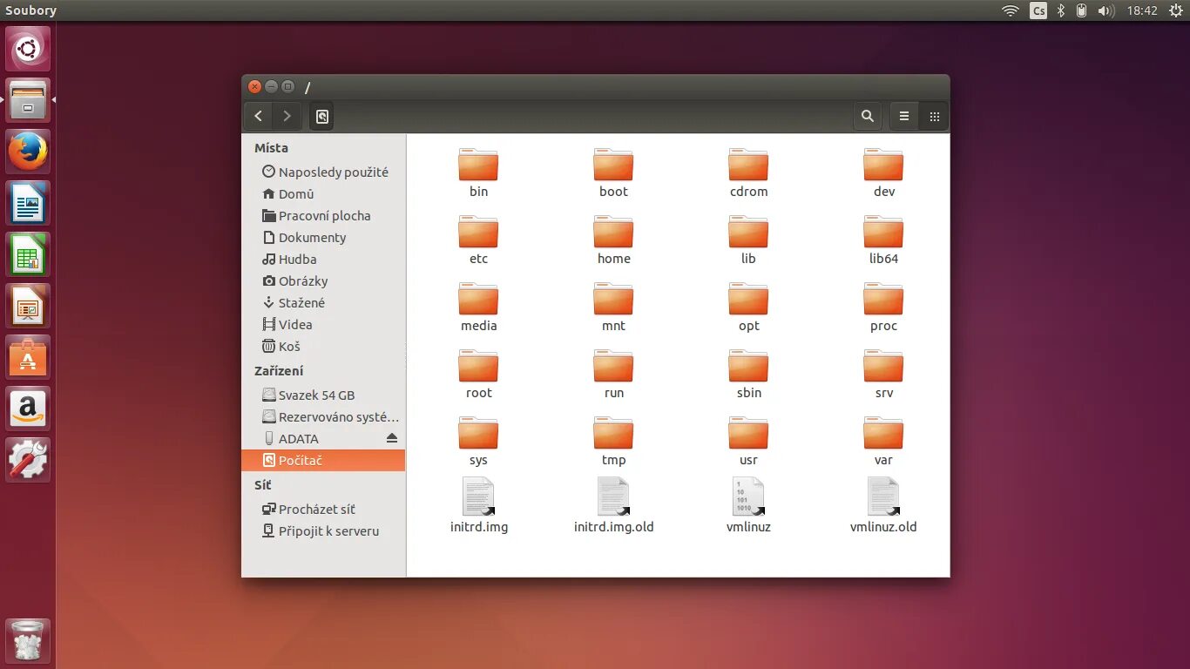Open Stažené in sidebar

pos(324,303)
